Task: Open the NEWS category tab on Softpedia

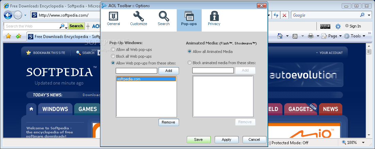Action: (x=330, y=109)
